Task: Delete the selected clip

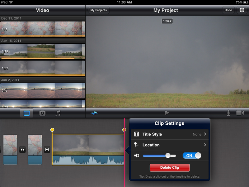Action: 170,168
